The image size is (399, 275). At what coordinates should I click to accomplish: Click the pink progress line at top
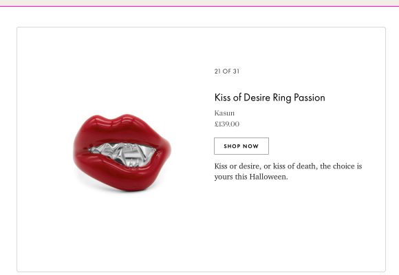(199, 6)
